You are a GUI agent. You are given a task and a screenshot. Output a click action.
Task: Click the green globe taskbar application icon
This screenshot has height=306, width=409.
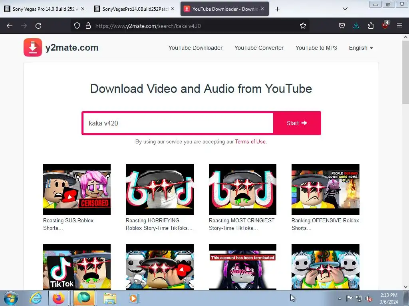pyautogui.click(x=84, y=298)
